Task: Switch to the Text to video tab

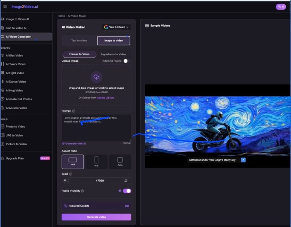Action: click(79, 41)
